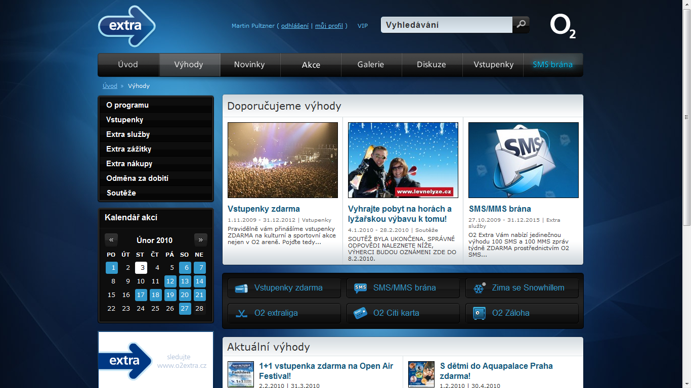Go to next month in calendar
Viewport: 691px width, 388px height.
[201, 239]
